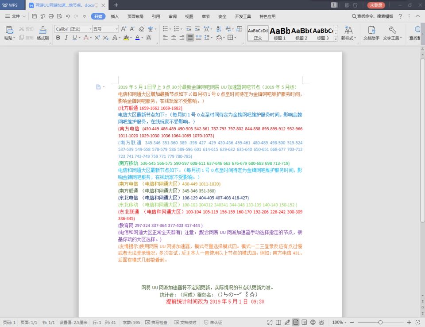Viewport: 425px width, 327px height.
Task: Click 文档校对 in the status bar
Action: click(x=185, y=323)
